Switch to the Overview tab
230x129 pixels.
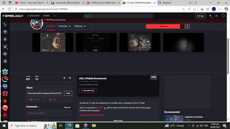click(51, 26)
